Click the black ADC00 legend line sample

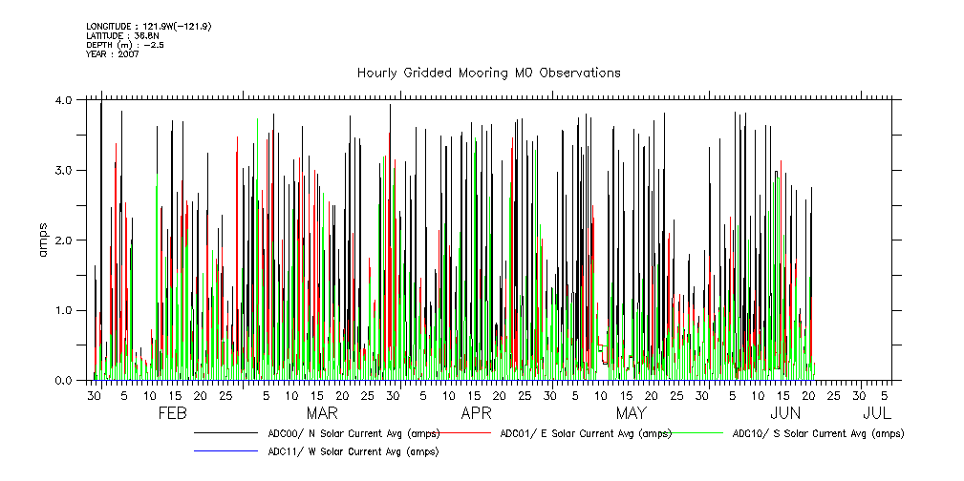(225, 433)
